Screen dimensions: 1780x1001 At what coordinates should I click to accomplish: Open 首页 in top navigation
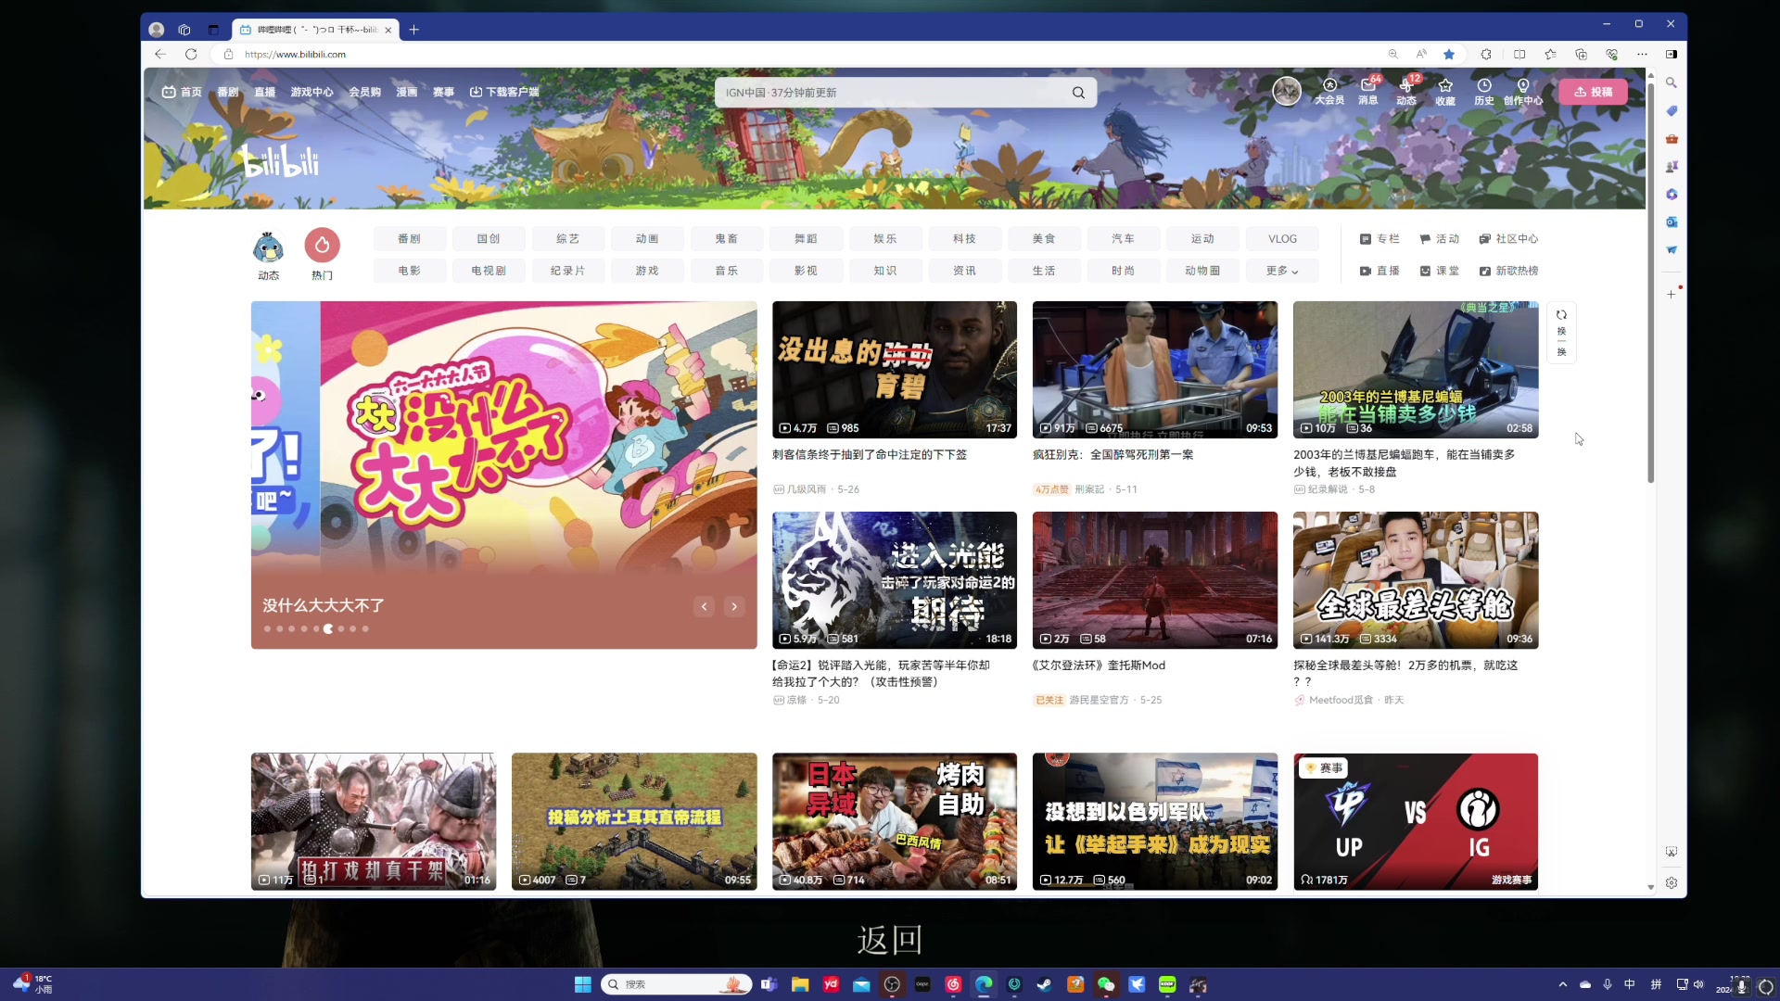click(182, 92)
